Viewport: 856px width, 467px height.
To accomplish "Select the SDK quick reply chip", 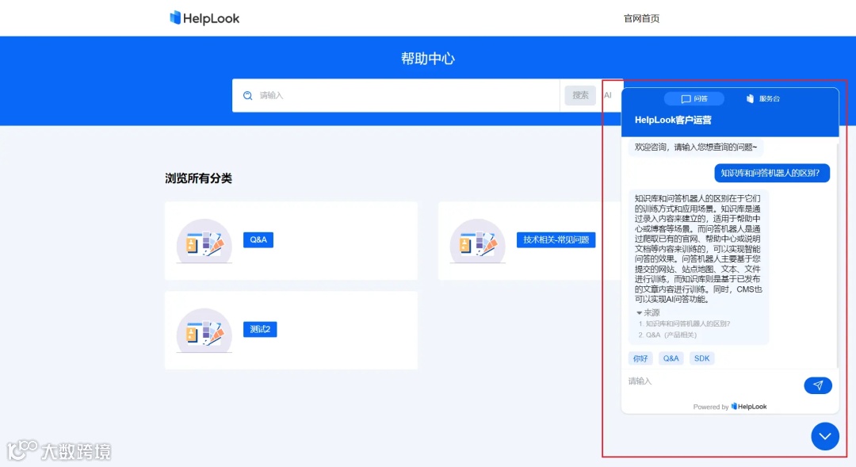I will click(701, 358).
